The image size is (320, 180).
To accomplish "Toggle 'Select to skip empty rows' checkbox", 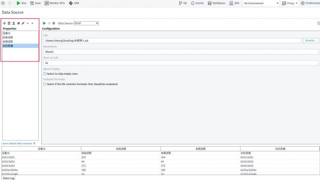I will point(45,74).
